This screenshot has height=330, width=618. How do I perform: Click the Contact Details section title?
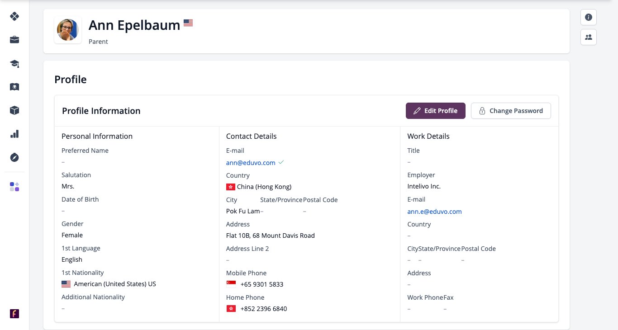251,136
